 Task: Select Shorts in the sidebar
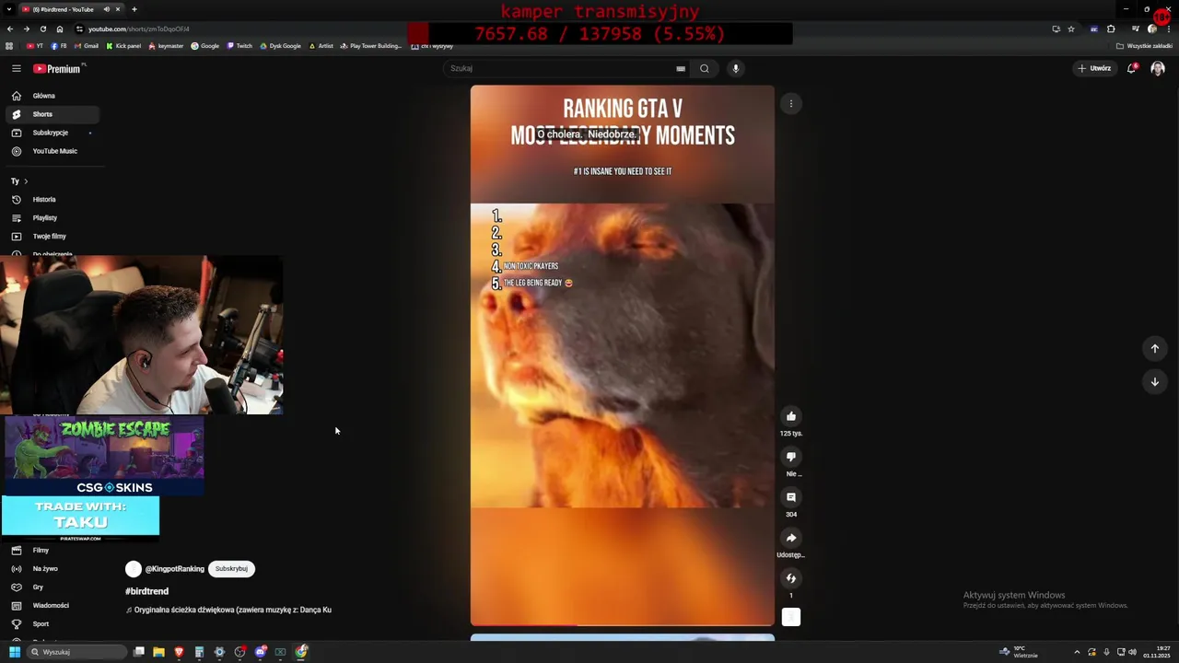52,114
